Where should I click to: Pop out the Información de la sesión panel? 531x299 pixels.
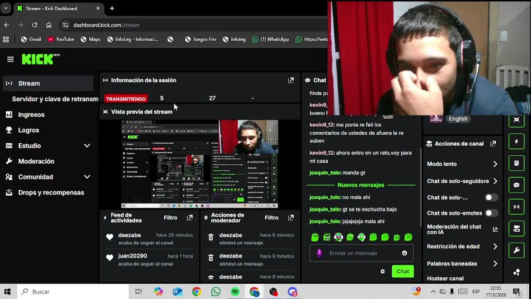click(291, 80)
